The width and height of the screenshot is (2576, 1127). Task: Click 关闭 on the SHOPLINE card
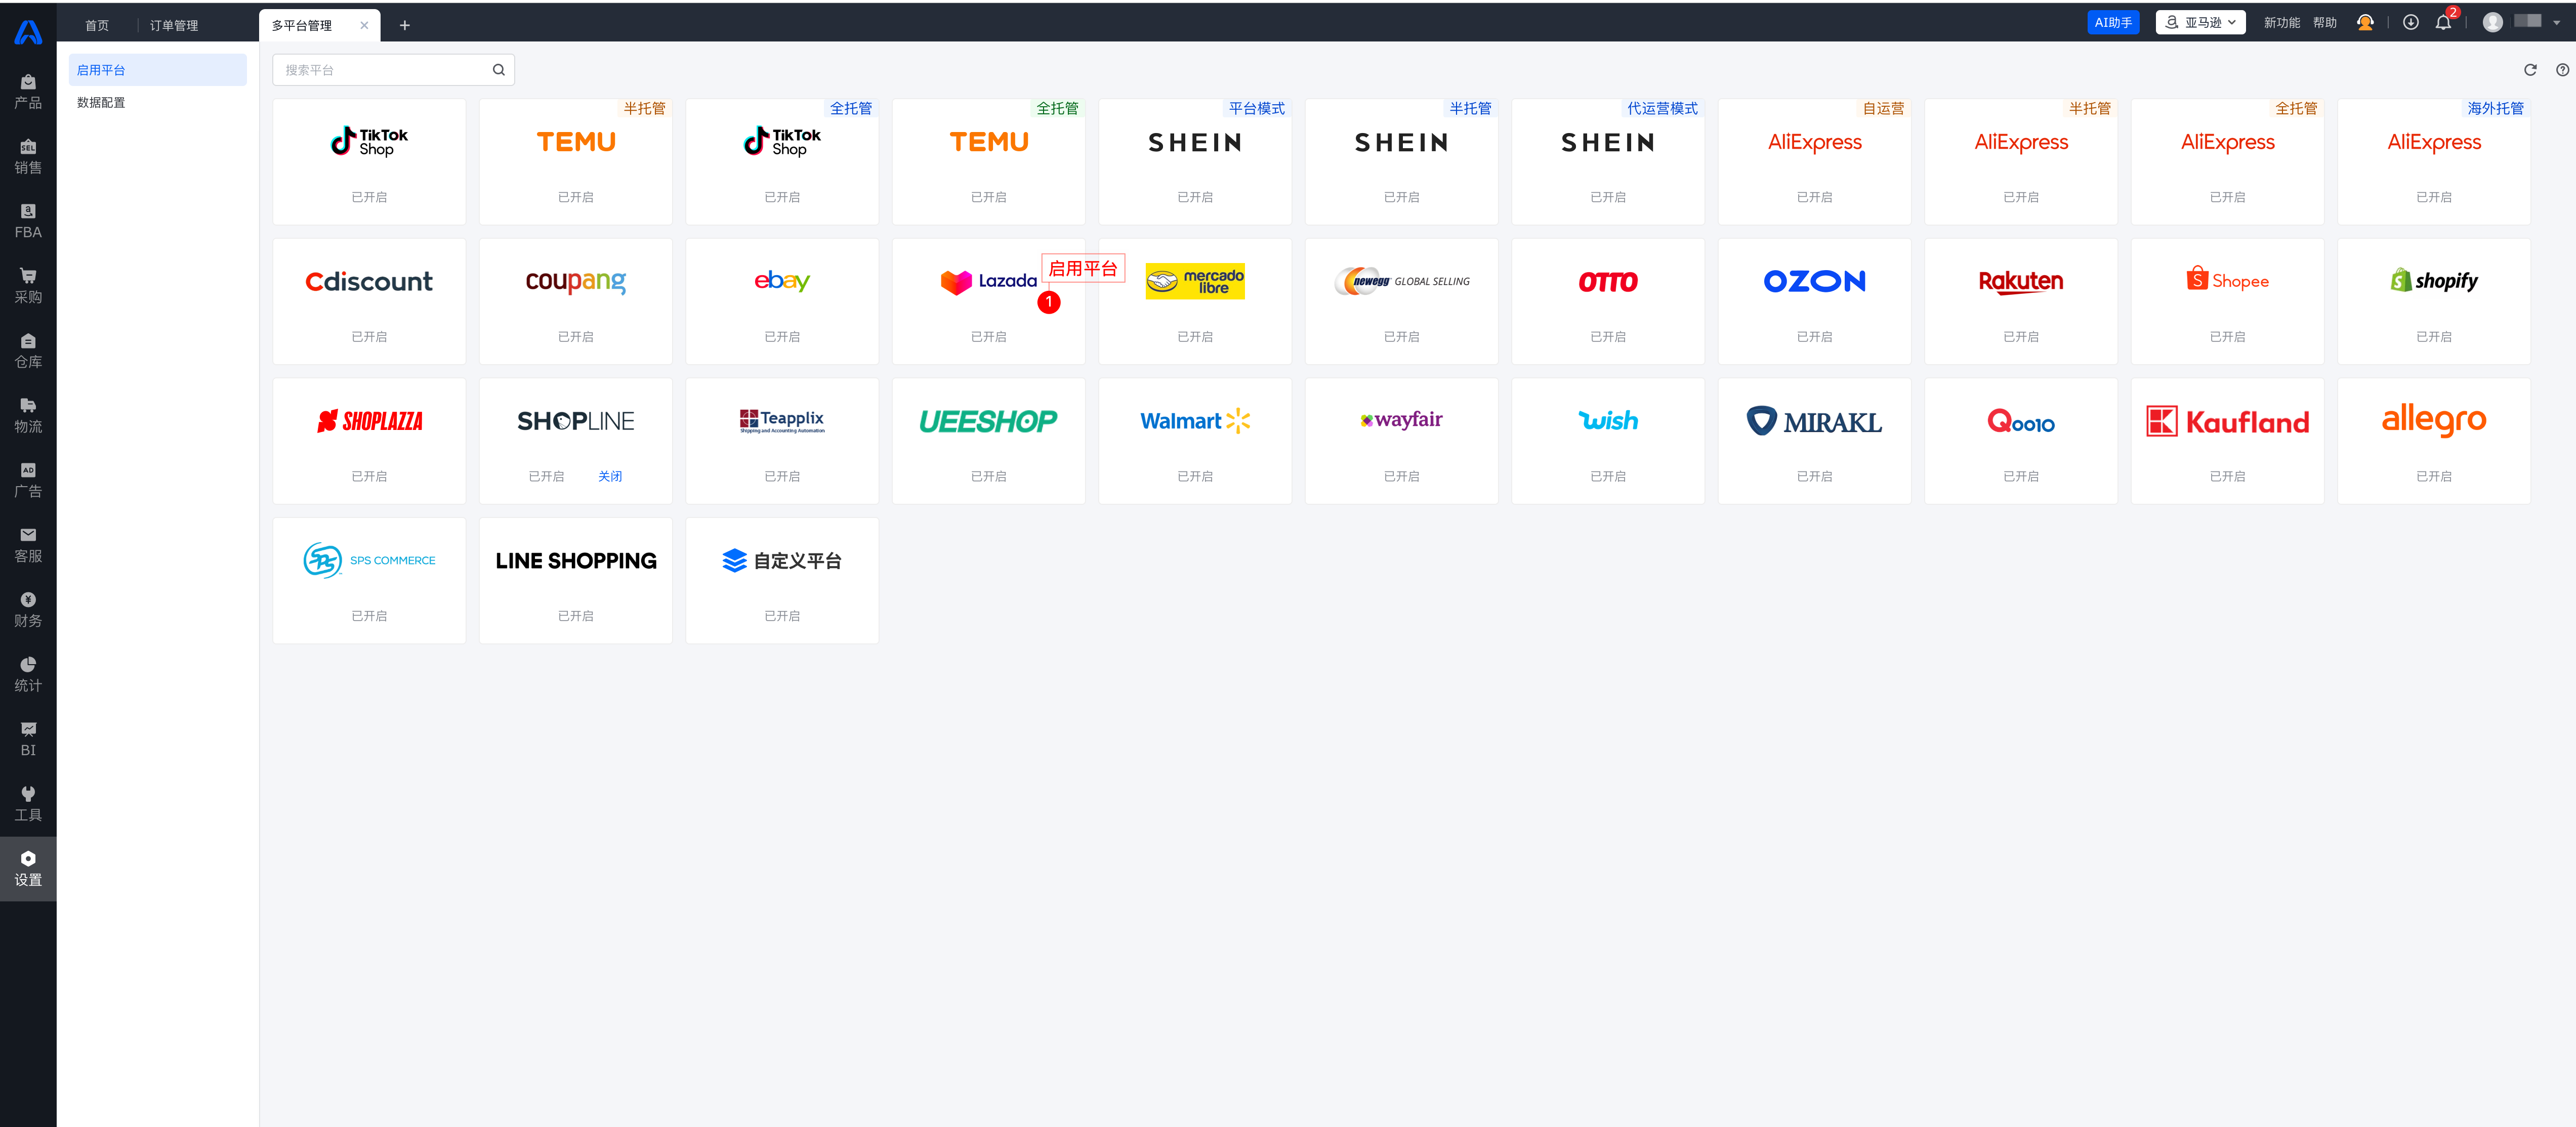[610, 476]
